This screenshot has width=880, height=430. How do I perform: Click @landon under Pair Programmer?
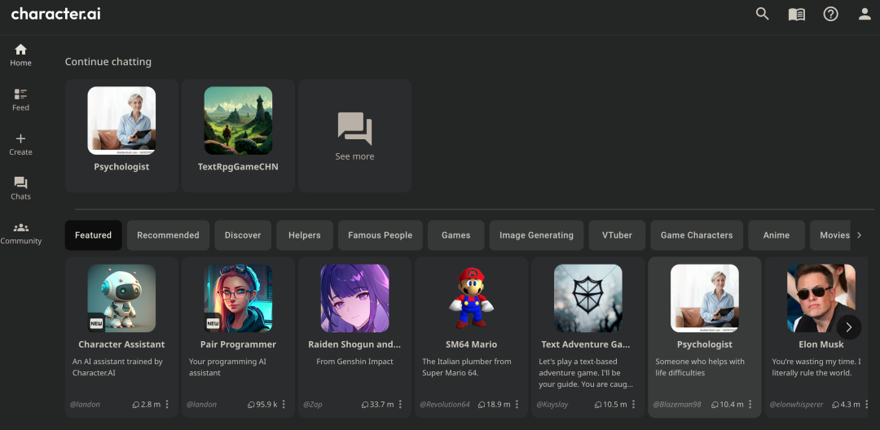[x=201, y=404]
